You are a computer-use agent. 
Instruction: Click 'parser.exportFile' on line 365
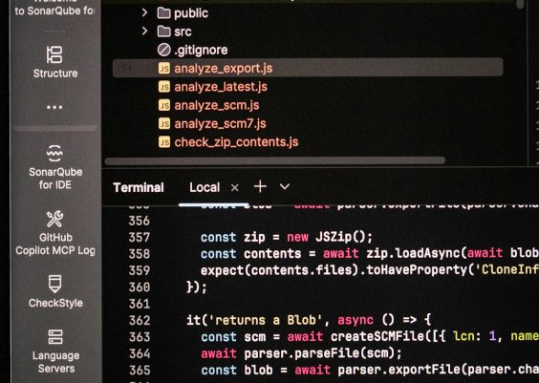click(x=399, y=370)
